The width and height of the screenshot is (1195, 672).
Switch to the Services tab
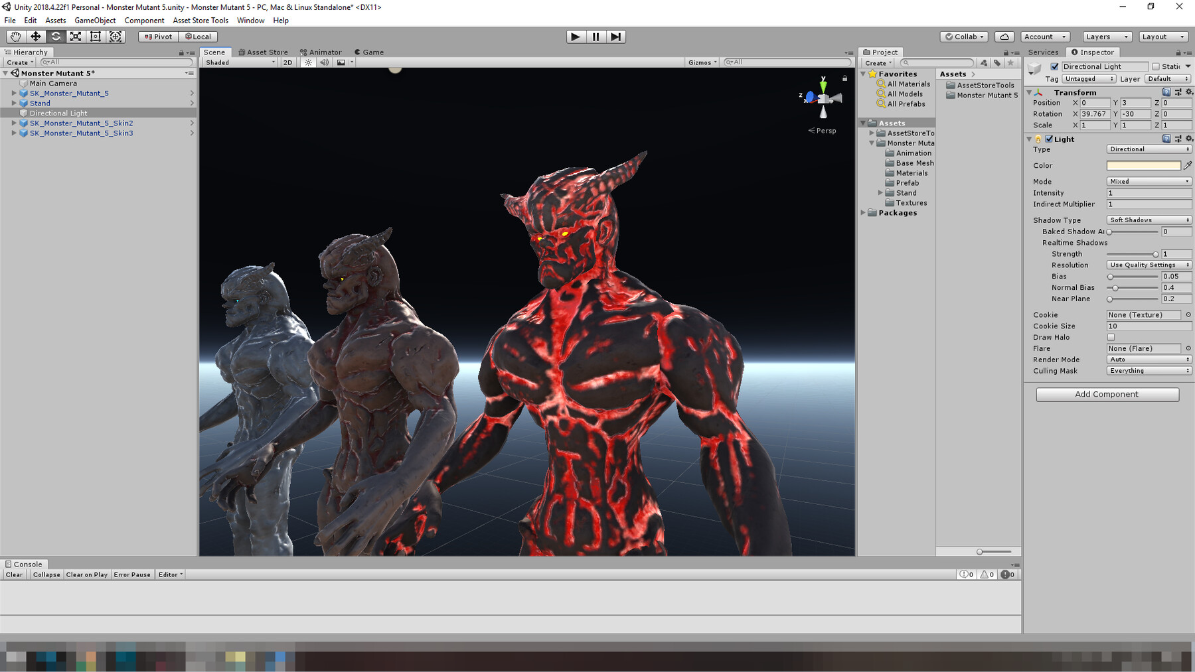(x=1043, y=52)
